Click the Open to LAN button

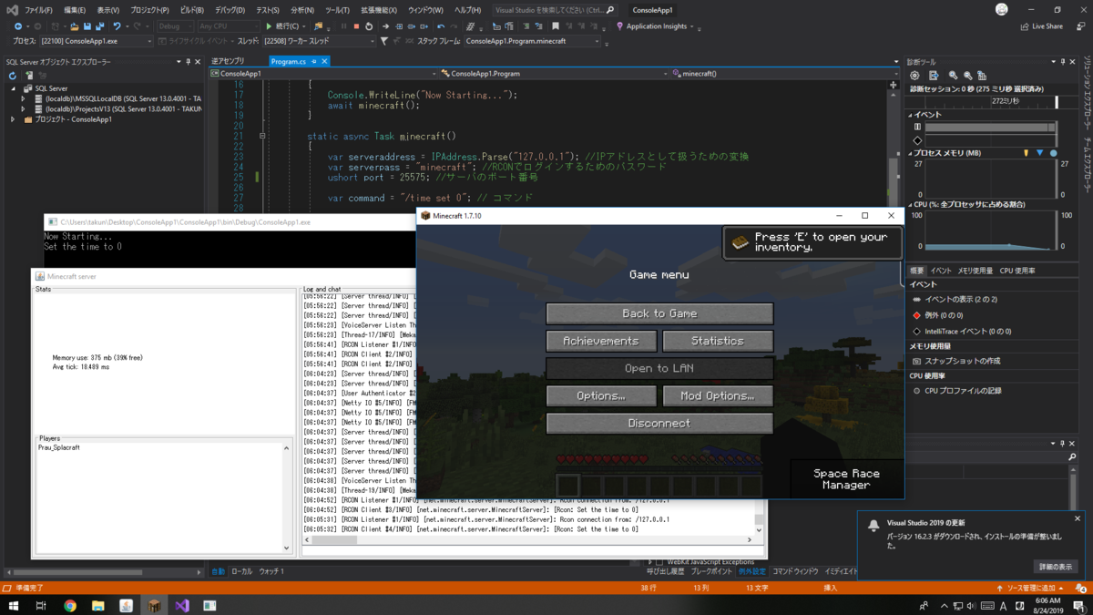(x=659, y=368)
